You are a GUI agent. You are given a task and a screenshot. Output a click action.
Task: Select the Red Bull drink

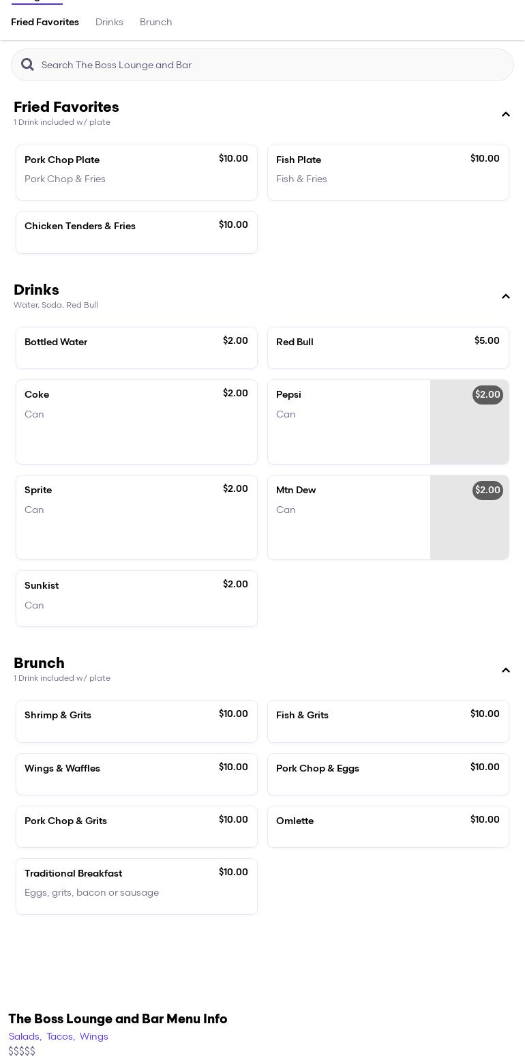coord(388,348)
